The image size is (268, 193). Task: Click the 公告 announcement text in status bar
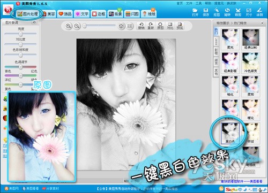click(x=137, y=189)
